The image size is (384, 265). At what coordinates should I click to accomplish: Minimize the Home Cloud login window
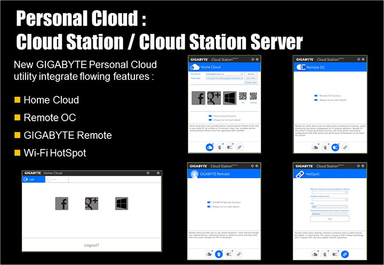148,173
